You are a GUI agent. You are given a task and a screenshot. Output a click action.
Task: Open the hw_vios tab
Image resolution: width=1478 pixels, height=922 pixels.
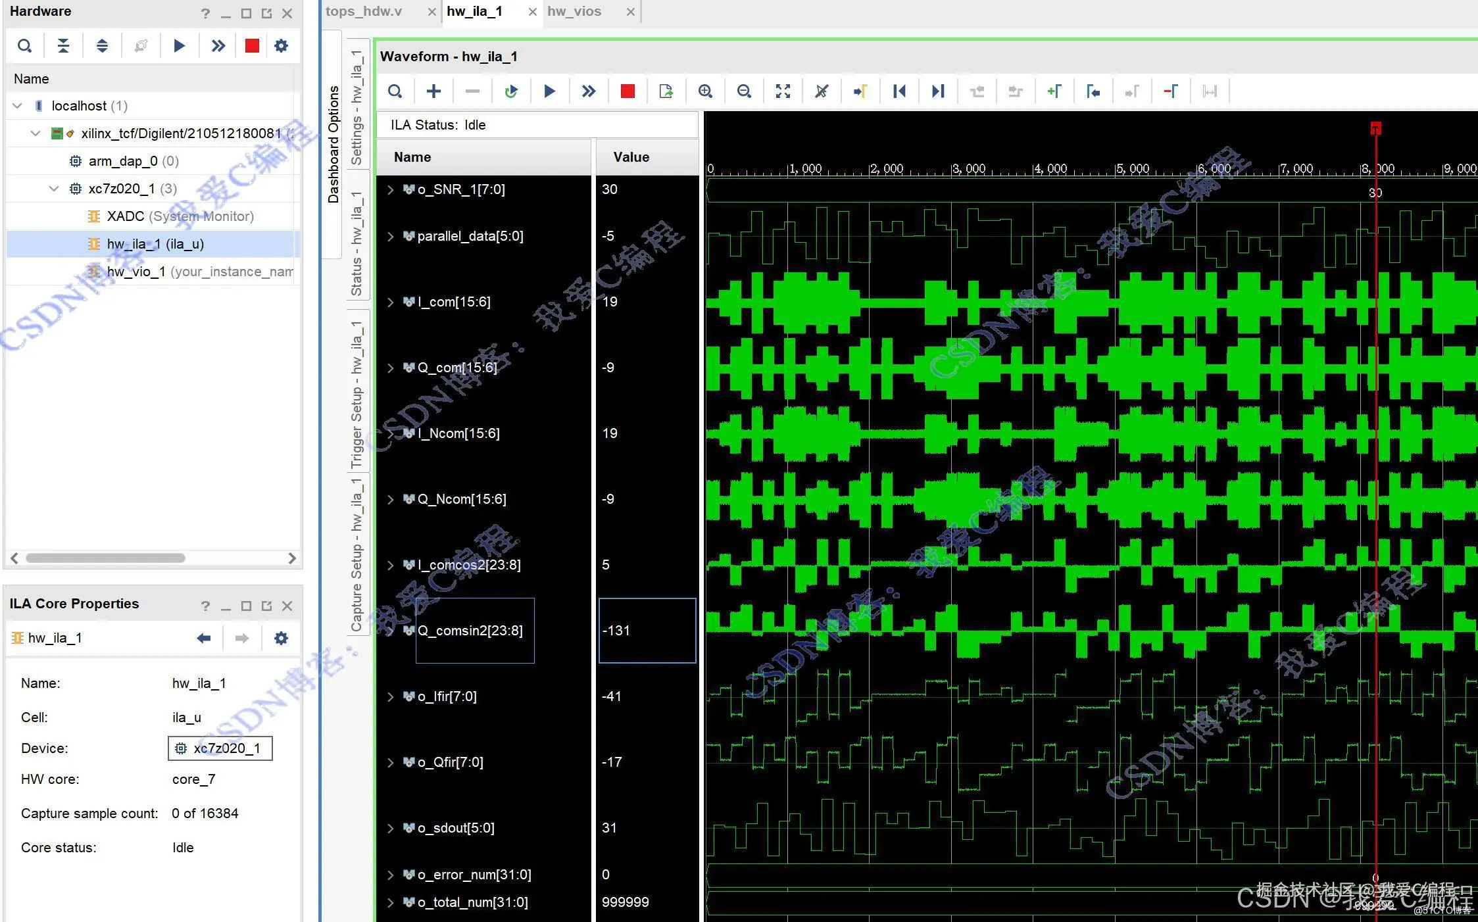pos(574,11)
